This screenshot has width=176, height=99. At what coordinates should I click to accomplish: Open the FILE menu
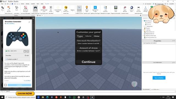2,4
